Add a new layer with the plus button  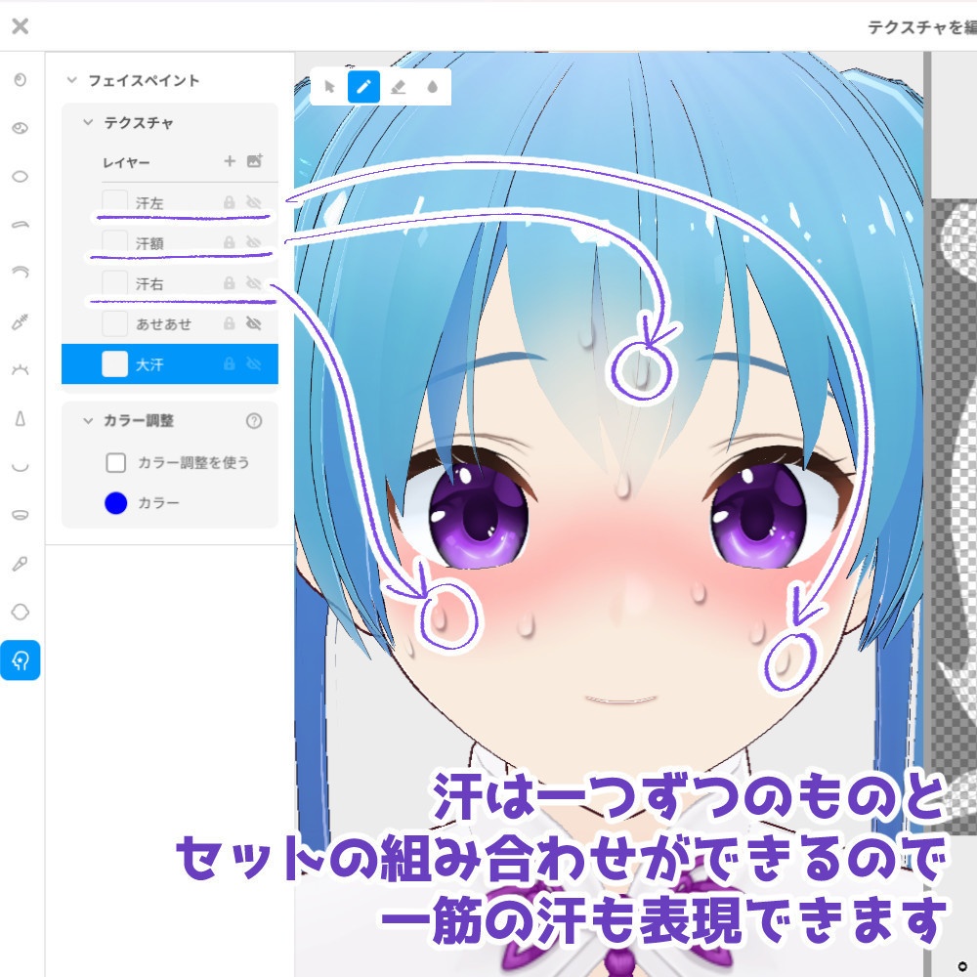[229, 160]
